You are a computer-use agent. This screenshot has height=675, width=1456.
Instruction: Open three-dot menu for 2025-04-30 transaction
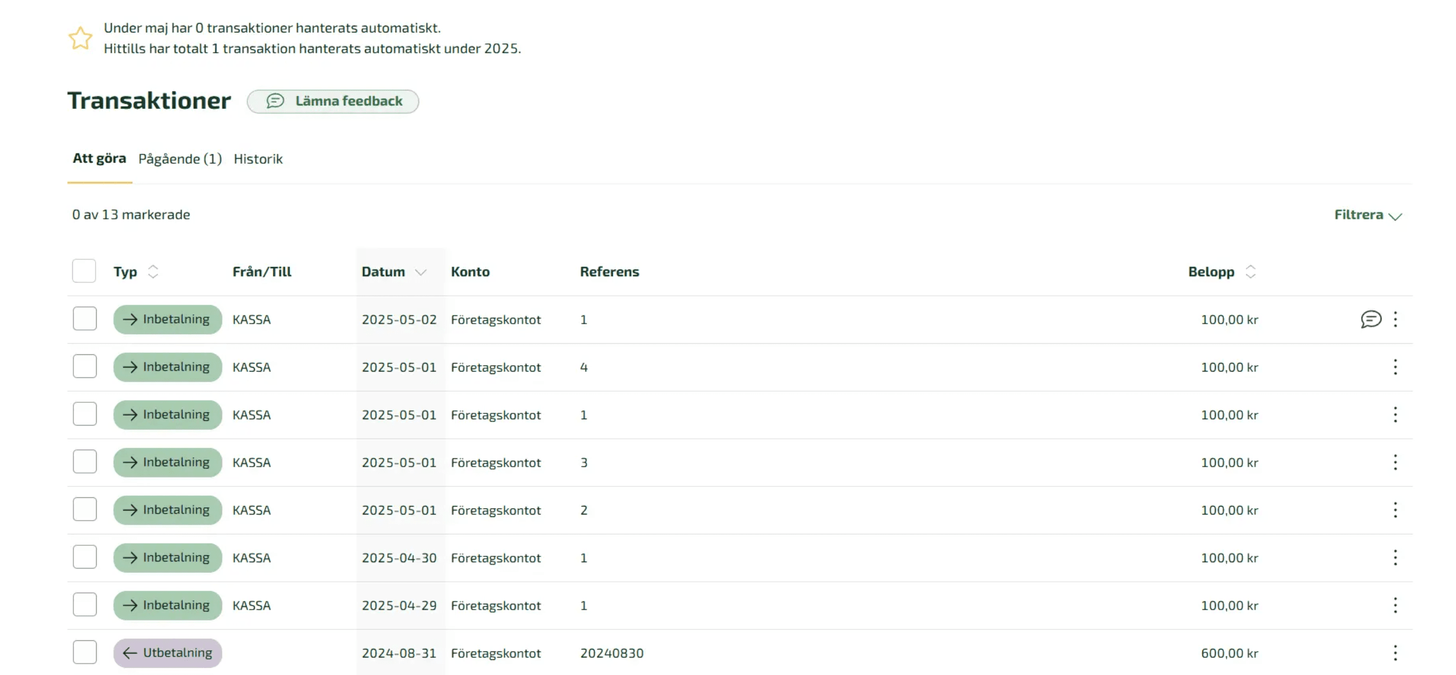point(1395,557)
